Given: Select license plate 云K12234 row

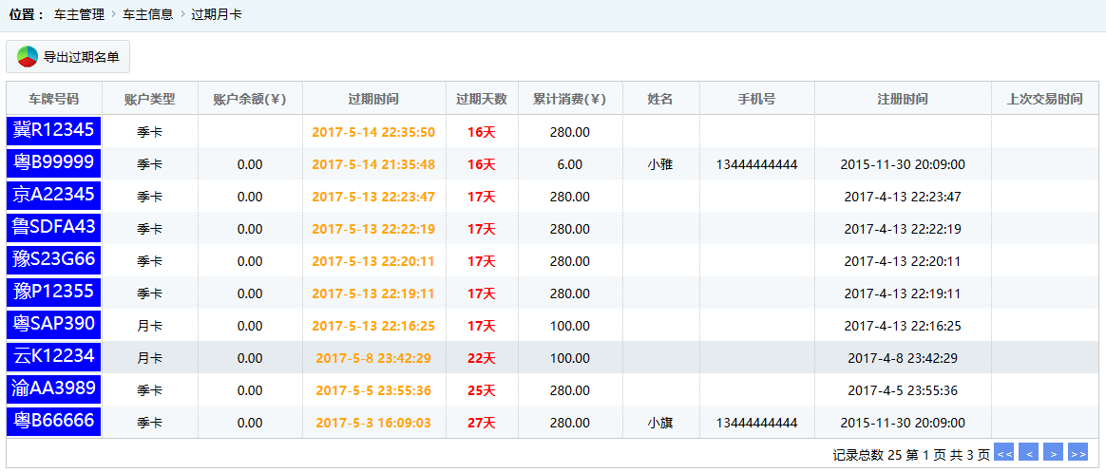Looking at the screenshot, I should click(53, 357).
